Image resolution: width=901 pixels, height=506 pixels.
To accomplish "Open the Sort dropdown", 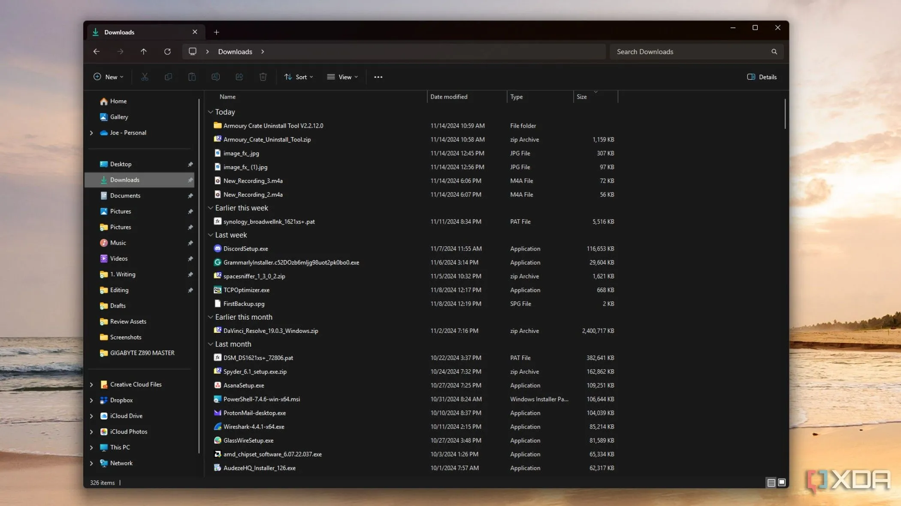I will point(299,77).
